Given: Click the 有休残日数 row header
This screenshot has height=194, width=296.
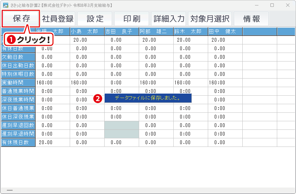Looking at the screenshot, I should [x=18, y=142].
